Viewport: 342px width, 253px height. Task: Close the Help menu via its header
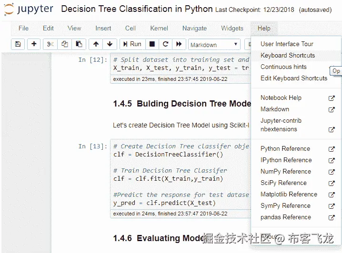tap(264, 29)
